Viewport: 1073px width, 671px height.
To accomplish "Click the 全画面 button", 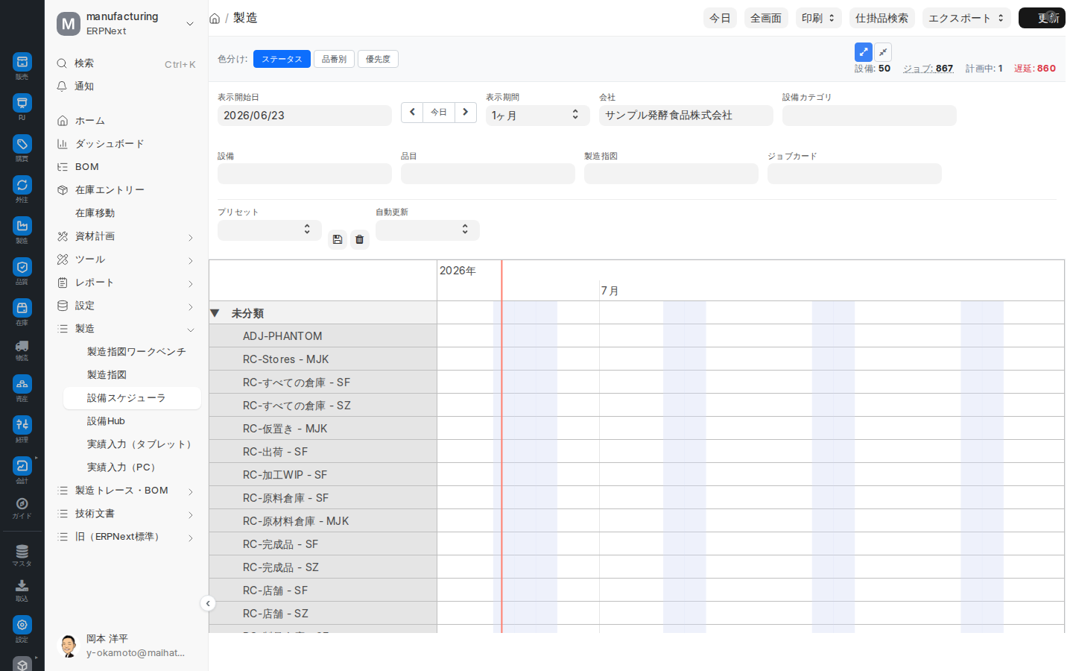I will click(766, 18).
